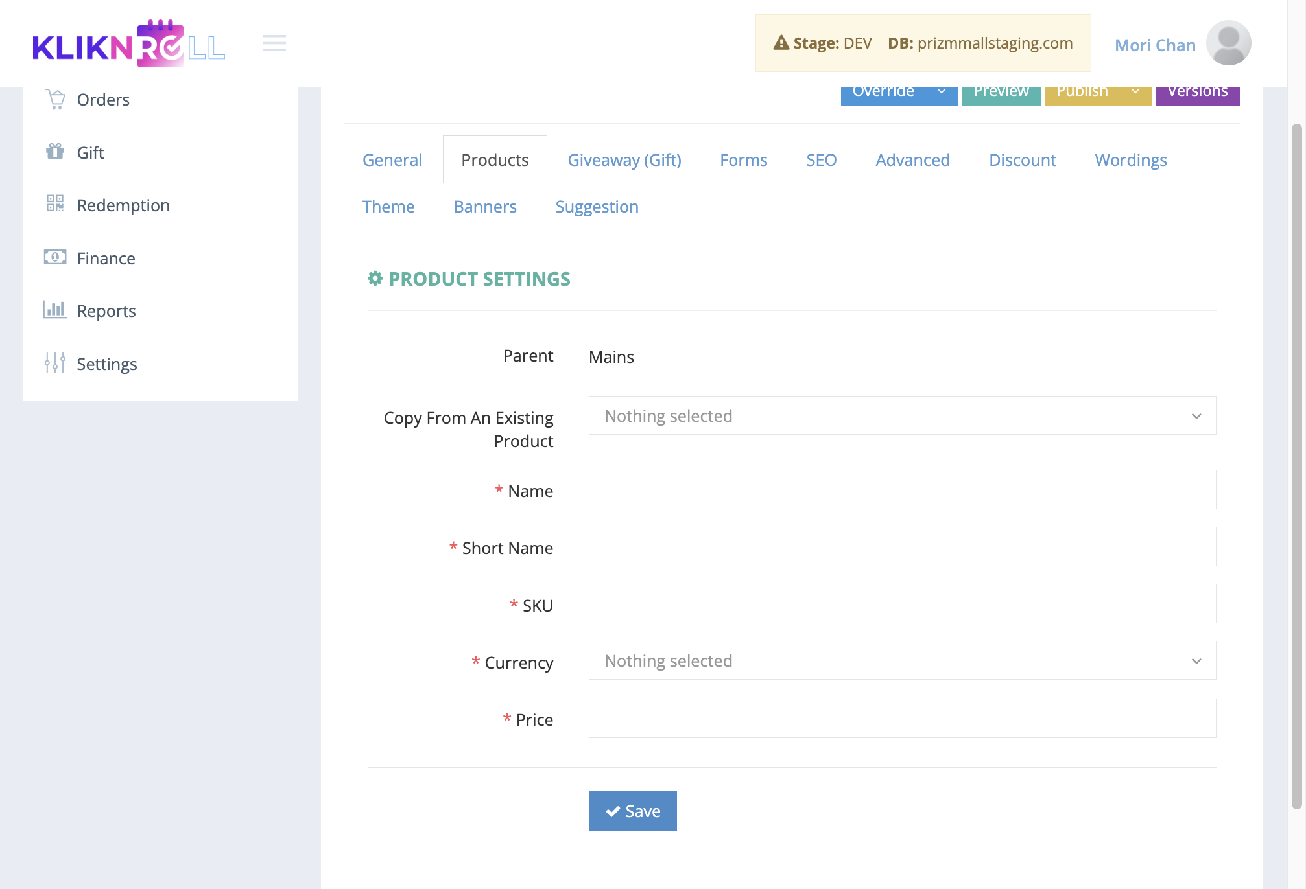Click the Name input field
This screenshot has height=889, width=1306.
(902, 489)
